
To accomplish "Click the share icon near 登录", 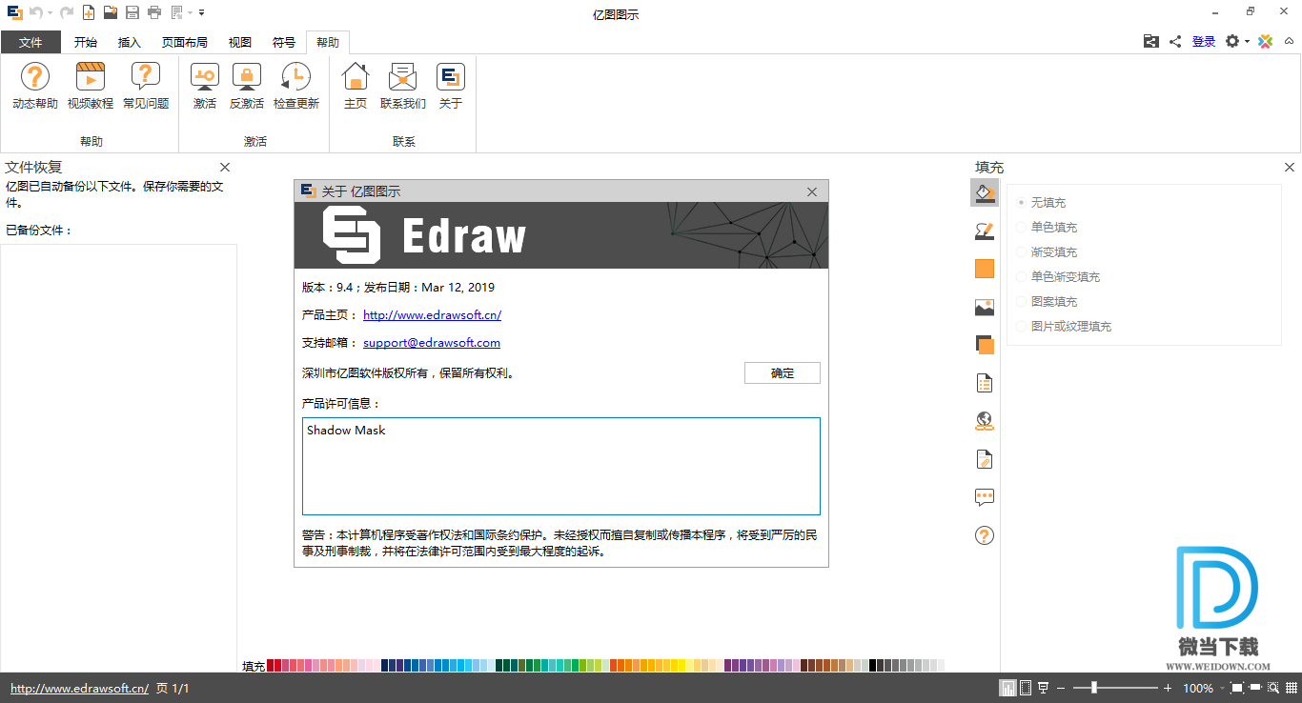I will pyautogui.click(x=1175, y=41).
